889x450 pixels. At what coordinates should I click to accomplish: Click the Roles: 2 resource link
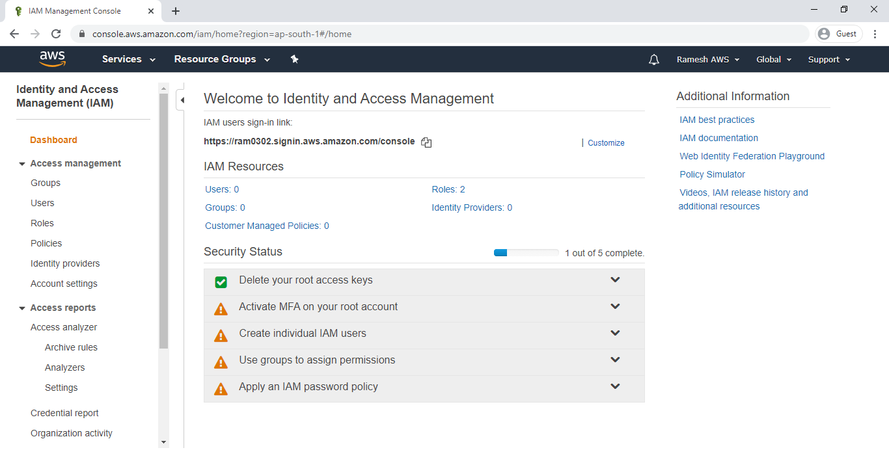(448, 189)
